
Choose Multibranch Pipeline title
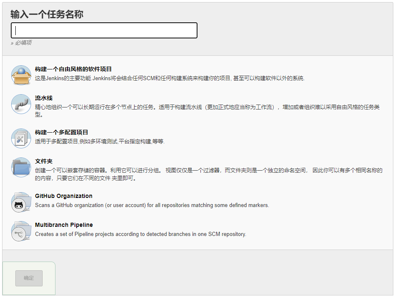[x=64, y=225]
